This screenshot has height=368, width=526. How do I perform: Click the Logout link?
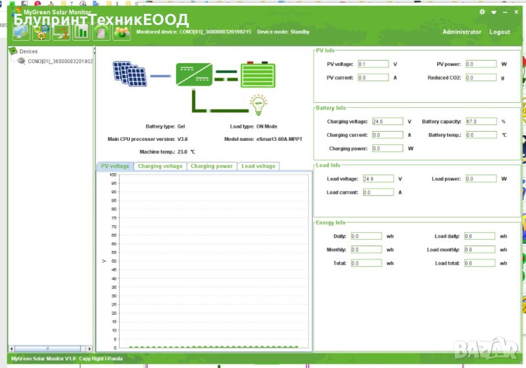pos(499,32)
